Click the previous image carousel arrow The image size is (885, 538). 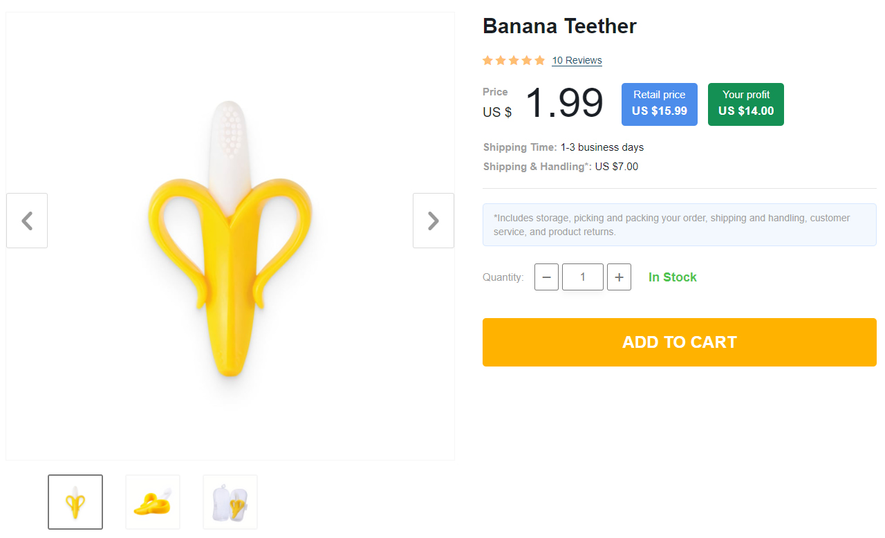(x=26, y=220)
